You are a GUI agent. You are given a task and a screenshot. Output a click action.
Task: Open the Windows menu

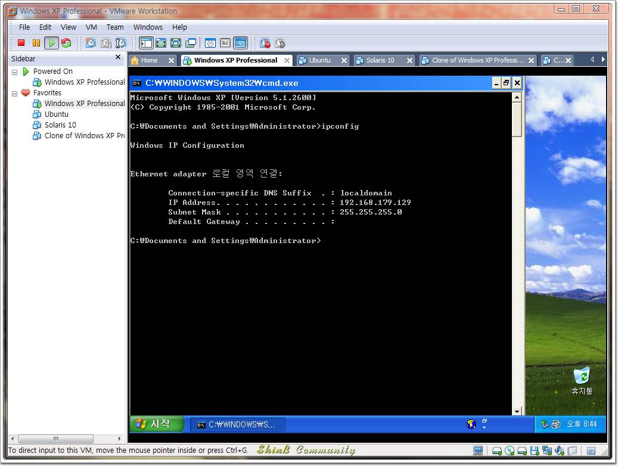148,27
